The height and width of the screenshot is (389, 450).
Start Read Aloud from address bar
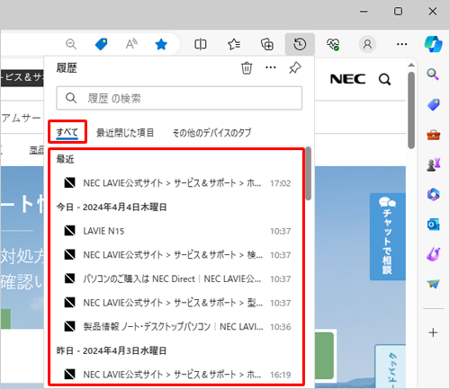[x=131, y=44]
